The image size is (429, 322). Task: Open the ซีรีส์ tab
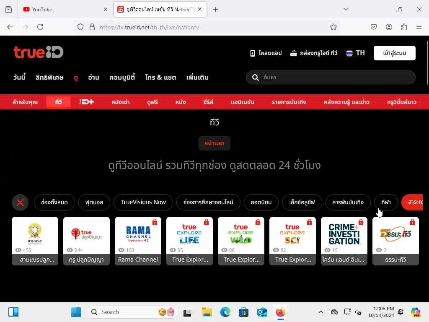[x=208, y=102]
